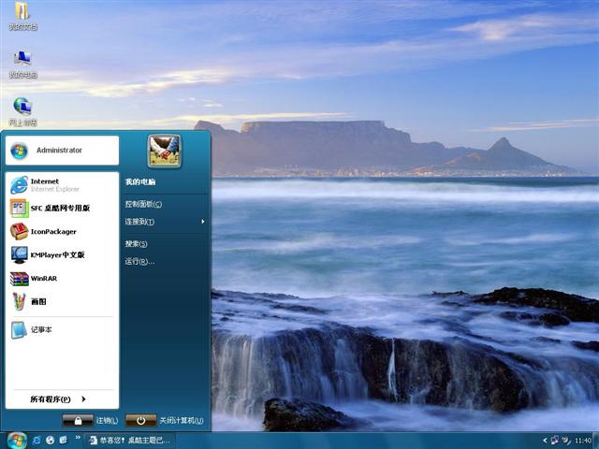Open WinRAR from the Start menu

click(43, 278)
